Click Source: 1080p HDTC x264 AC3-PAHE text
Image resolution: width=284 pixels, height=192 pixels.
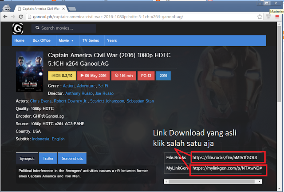coord(50,124)
